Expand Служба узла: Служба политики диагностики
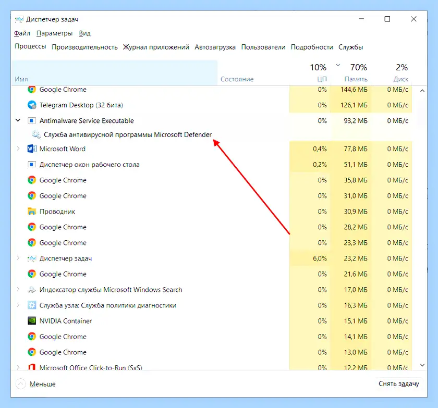 tap(18, 305)
